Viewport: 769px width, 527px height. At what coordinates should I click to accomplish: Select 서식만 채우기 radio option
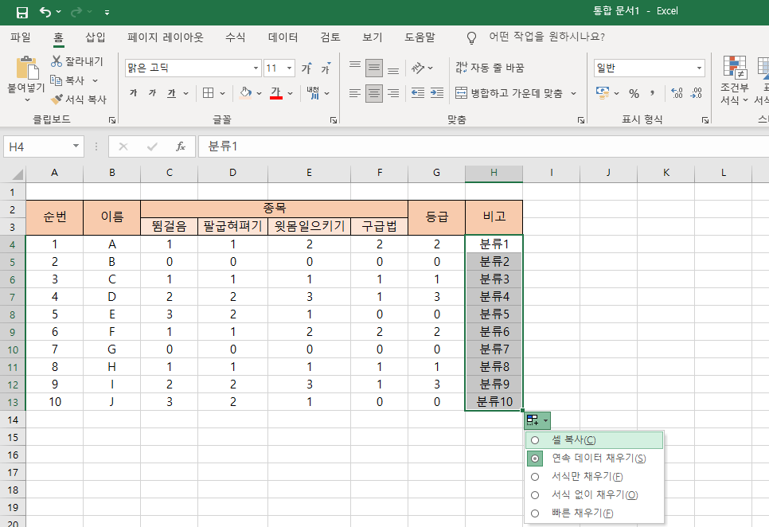tap(535, 477)
